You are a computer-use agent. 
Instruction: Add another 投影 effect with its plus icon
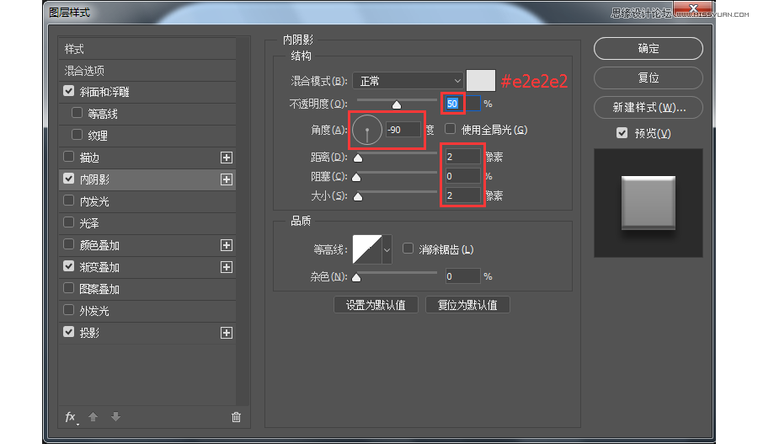coord(227,333)
